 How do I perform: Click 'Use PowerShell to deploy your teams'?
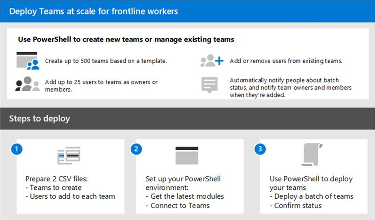[311, 183]
